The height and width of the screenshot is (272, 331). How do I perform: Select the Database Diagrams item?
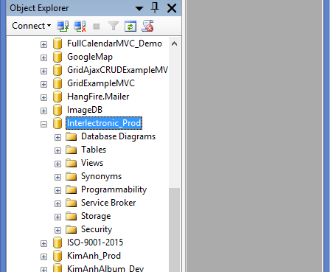[x=118, y=136]
